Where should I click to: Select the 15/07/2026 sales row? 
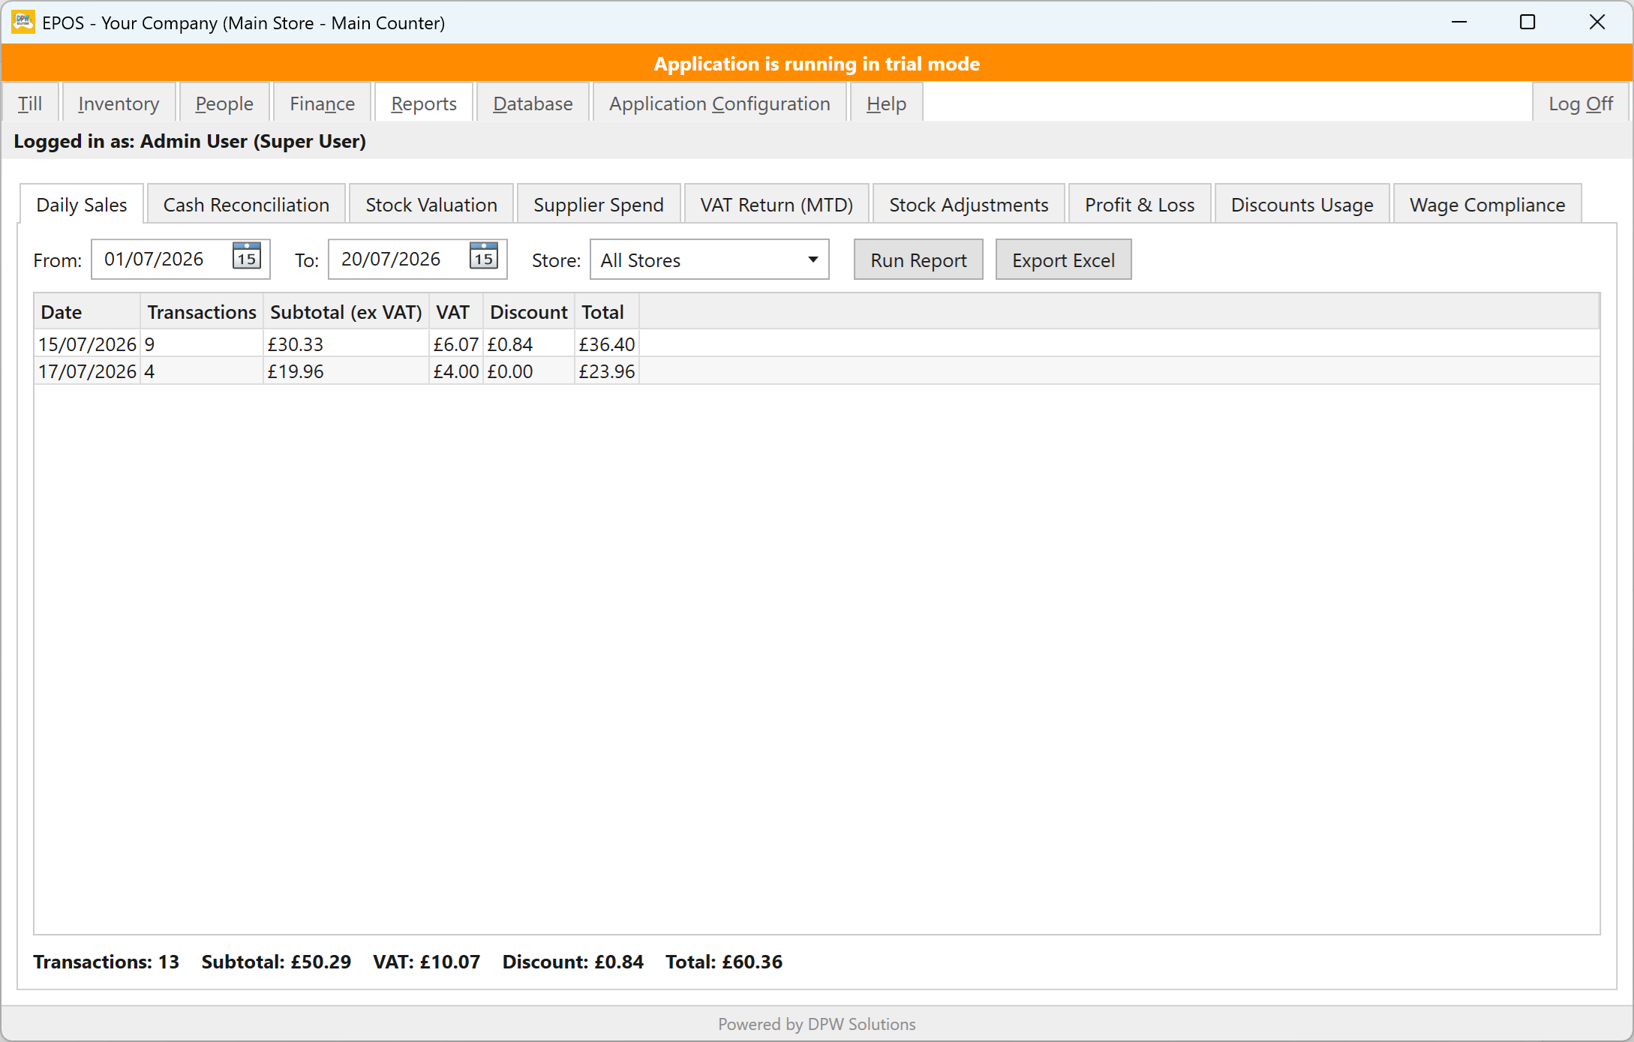click(x=816, y=344)
